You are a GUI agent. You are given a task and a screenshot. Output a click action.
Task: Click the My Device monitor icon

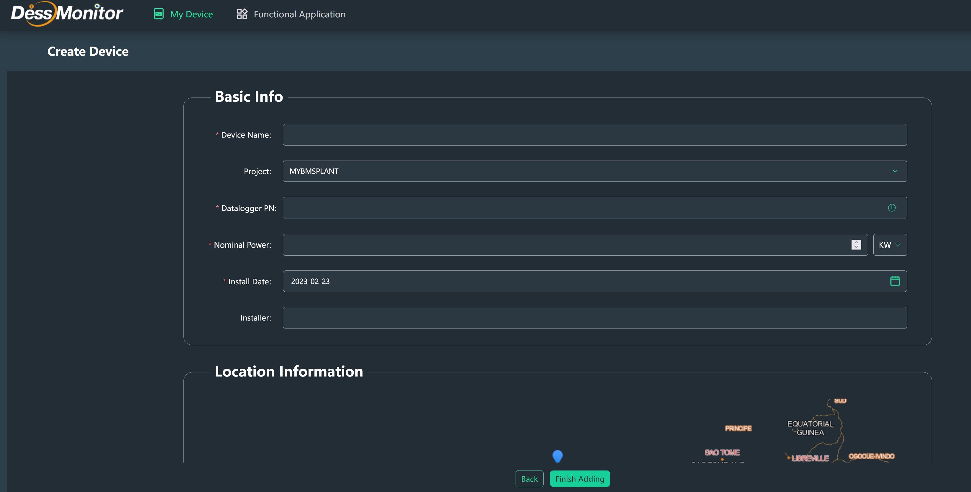158,14
